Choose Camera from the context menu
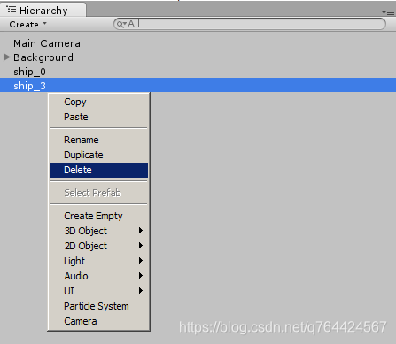This screenshot has height=344, width=396. pos(98,321)
